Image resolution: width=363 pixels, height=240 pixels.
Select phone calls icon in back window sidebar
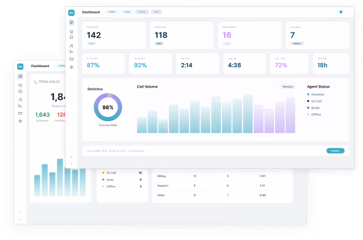tap(20, 85)
